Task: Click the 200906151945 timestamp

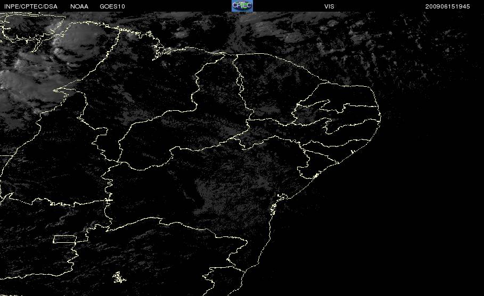Action: [x=448, y=6]
